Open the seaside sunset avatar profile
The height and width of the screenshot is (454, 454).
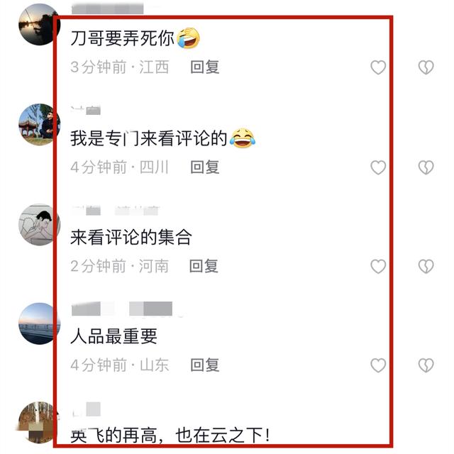(x=40, y=323)
